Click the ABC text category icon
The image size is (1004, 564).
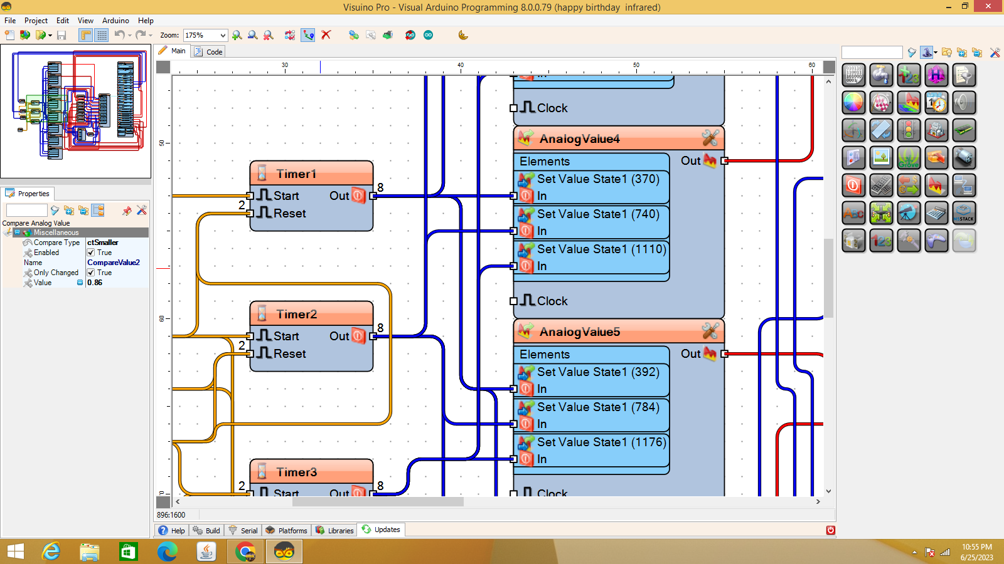[853, 213]
